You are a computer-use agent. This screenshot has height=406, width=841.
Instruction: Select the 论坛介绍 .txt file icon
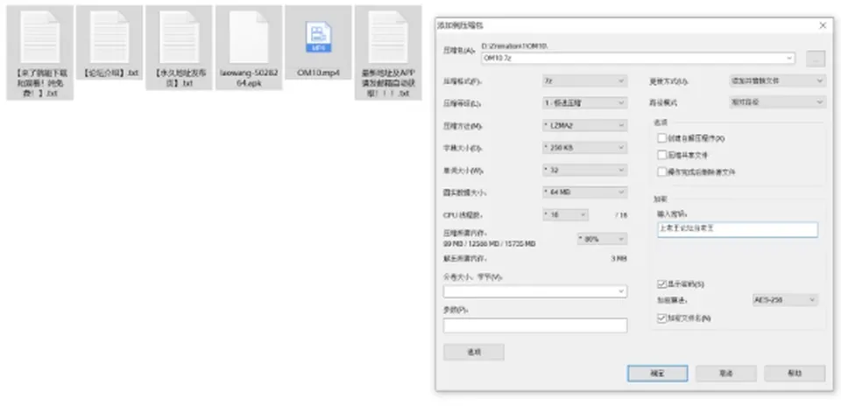(x=110, y=37)
